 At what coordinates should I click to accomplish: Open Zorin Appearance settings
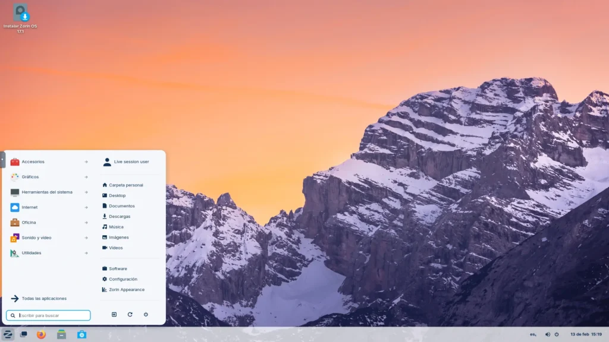(126, 290)
